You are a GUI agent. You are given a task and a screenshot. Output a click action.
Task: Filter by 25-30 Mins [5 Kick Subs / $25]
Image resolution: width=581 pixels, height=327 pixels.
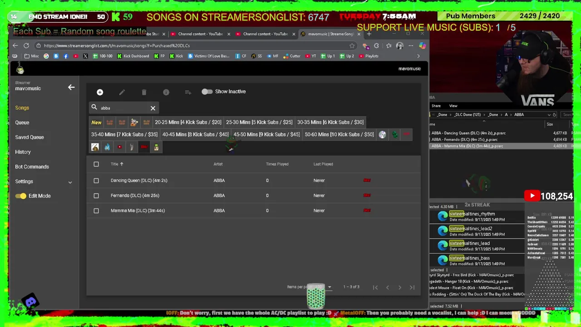point(259,122)
